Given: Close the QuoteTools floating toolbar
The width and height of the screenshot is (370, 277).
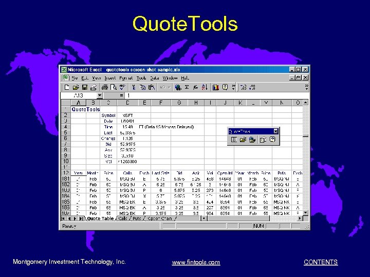Looking at the screenshot, I should coord(275,131).
